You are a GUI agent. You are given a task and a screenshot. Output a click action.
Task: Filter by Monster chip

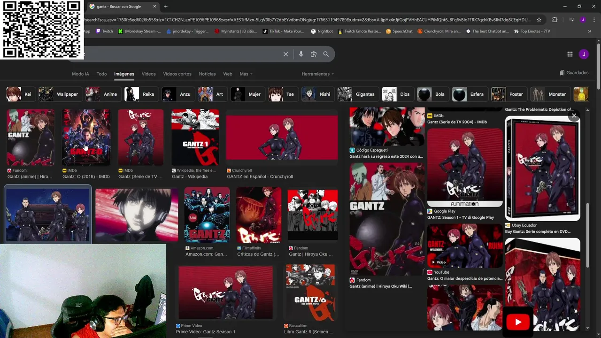coord(550,94)
